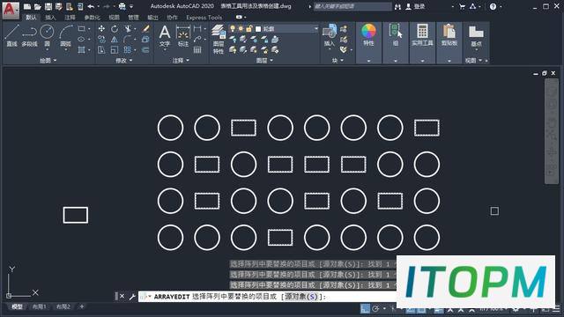Switch to the Layout1 (布局1) tab
564x317 pixels.
(x=39, y=306)
